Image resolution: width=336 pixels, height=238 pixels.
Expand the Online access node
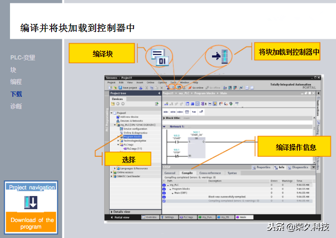tap(111, 172)
